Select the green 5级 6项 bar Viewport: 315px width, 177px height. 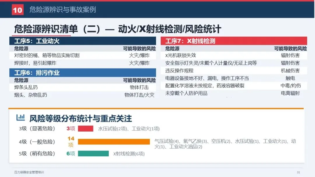pos(93,153)
